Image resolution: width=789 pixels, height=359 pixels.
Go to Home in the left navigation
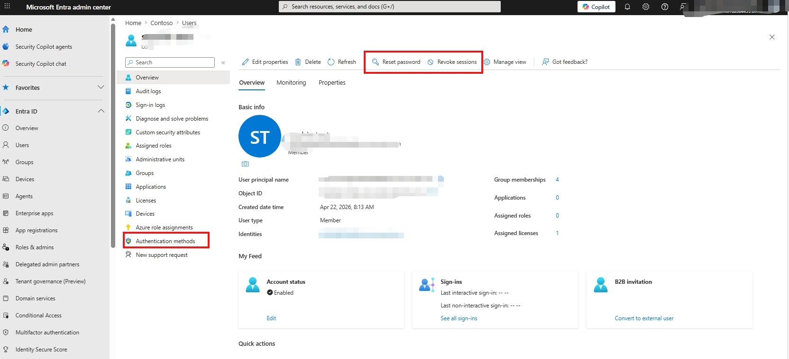(x=24, y=29)
